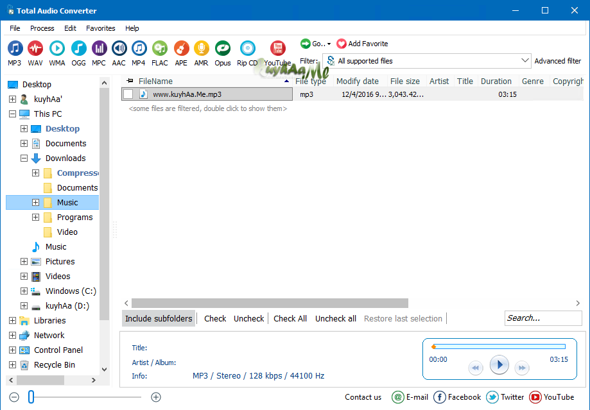
Task: Click Uncheck all button
Action: (x=336, y=319)
